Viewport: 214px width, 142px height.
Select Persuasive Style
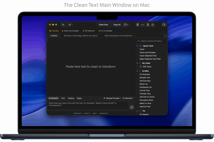click(x=146, y=100)
